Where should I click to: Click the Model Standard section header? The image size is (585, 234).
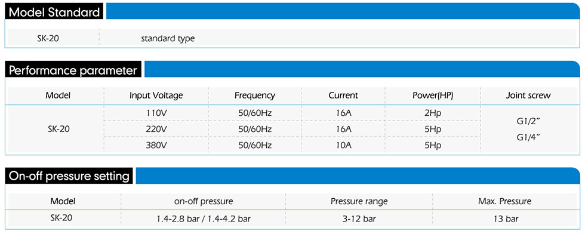point(54,12)
